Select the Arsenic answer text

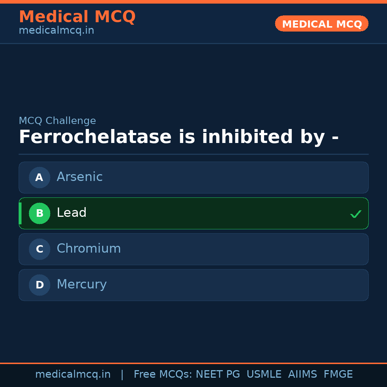coord(80,177)
